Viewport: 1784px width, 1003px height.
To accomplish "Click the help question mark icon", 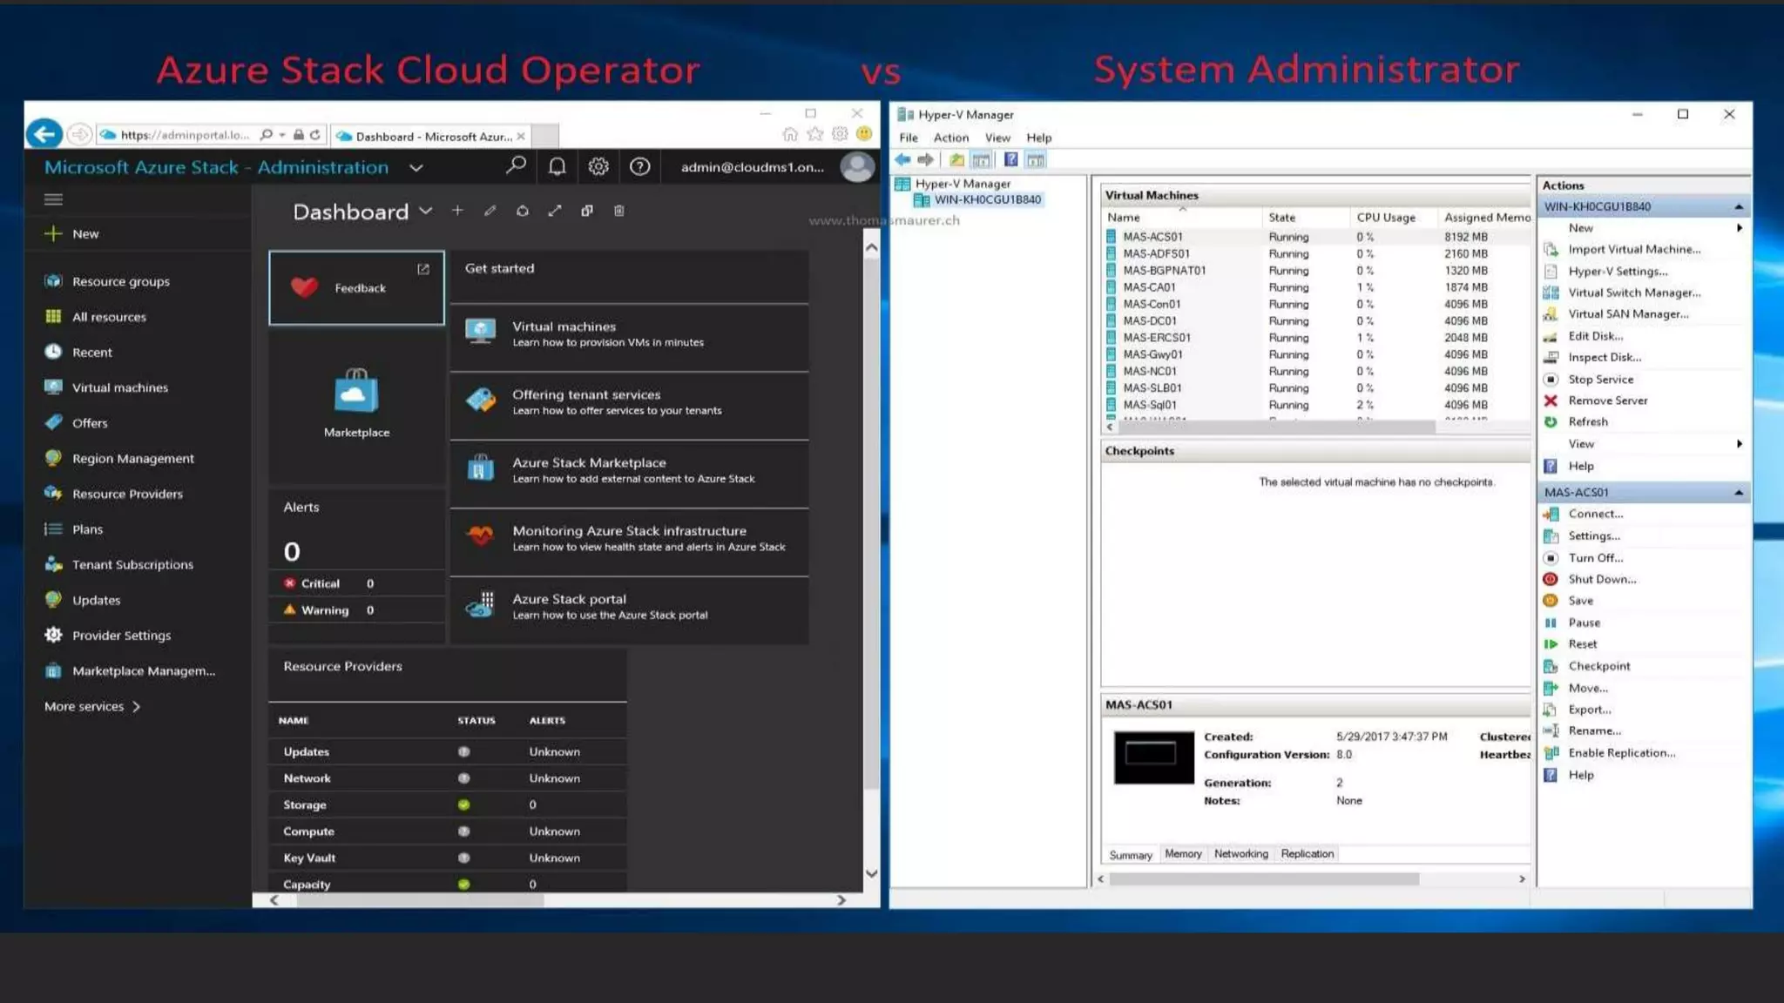I will click(639, 166).
